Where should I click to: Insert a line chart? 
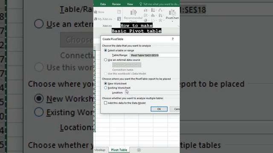(145, 16)
